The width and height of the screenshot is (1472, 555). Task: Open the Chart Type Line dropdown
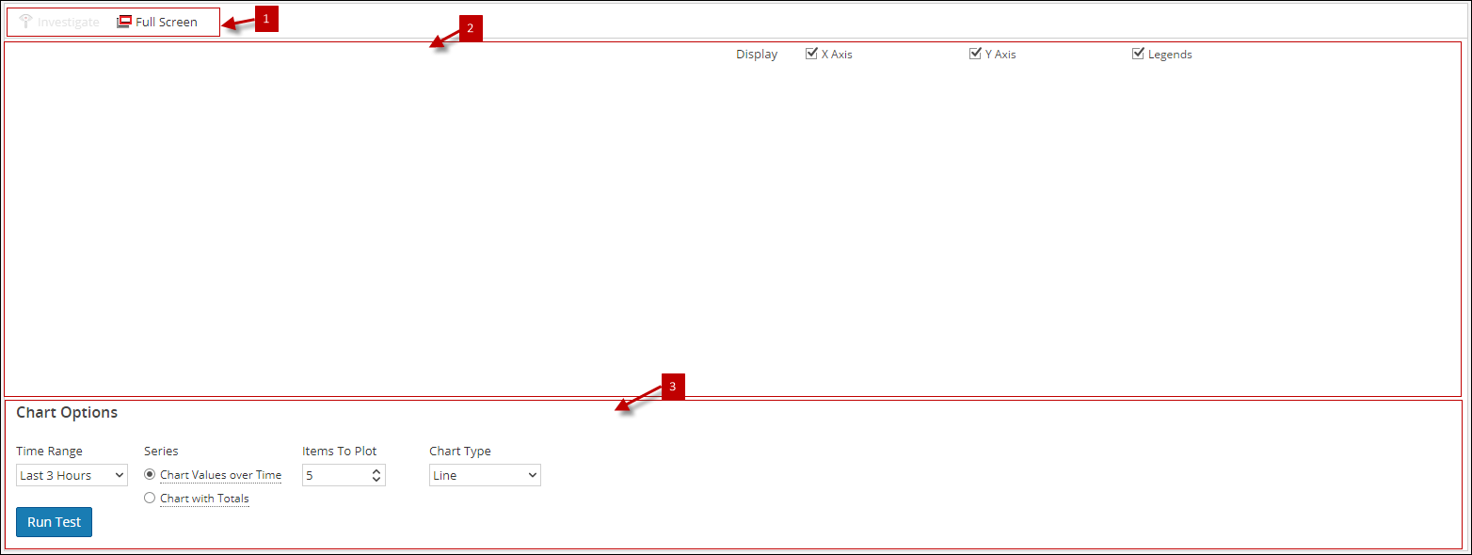485,475
